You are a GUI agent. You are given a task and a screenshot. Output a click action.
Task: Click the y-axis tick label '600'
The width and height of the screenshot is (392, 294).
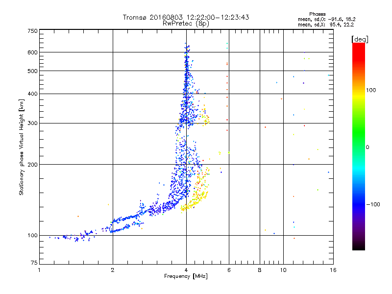point(32,52)
